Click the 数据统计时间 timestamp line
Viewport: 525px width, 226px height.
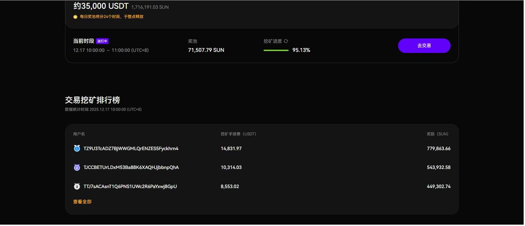click(x=103, y=110)
